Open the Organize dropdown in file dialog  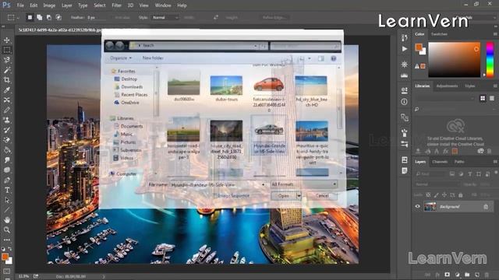point(121,58)
